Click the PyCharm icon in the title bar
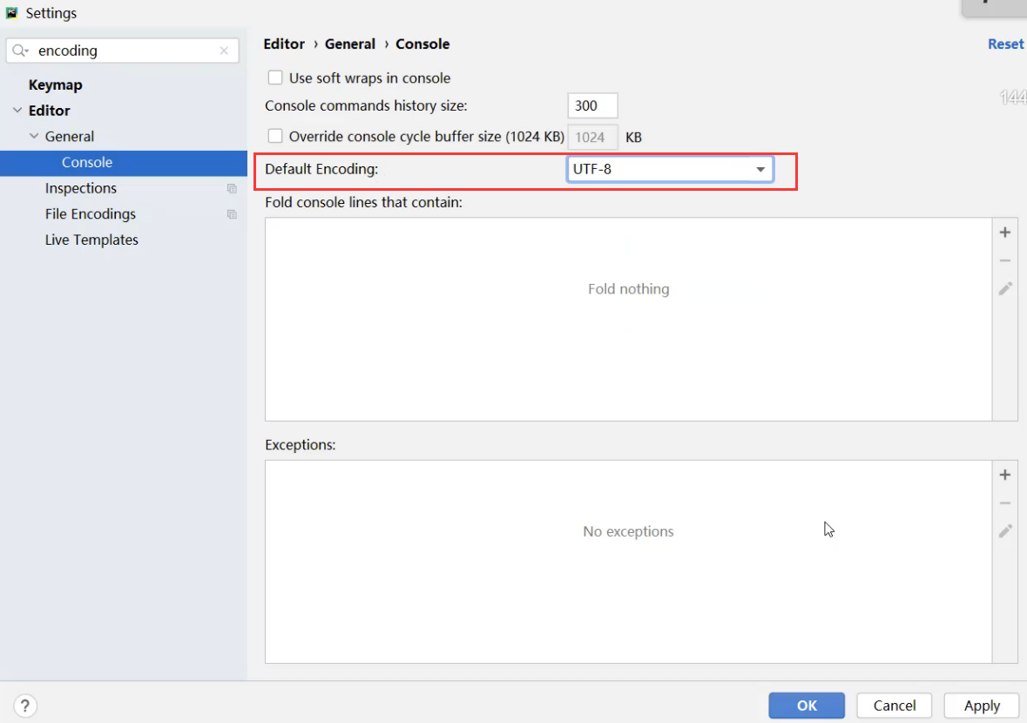Viewport: 1027px width, 723px height. pyautogui.click(x=12, y=13)
